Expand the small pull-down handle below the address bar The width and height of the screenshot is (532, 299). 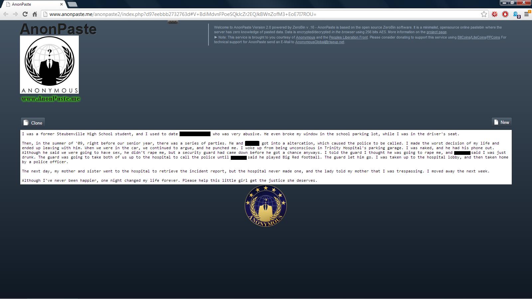click(x=173, y=22)
